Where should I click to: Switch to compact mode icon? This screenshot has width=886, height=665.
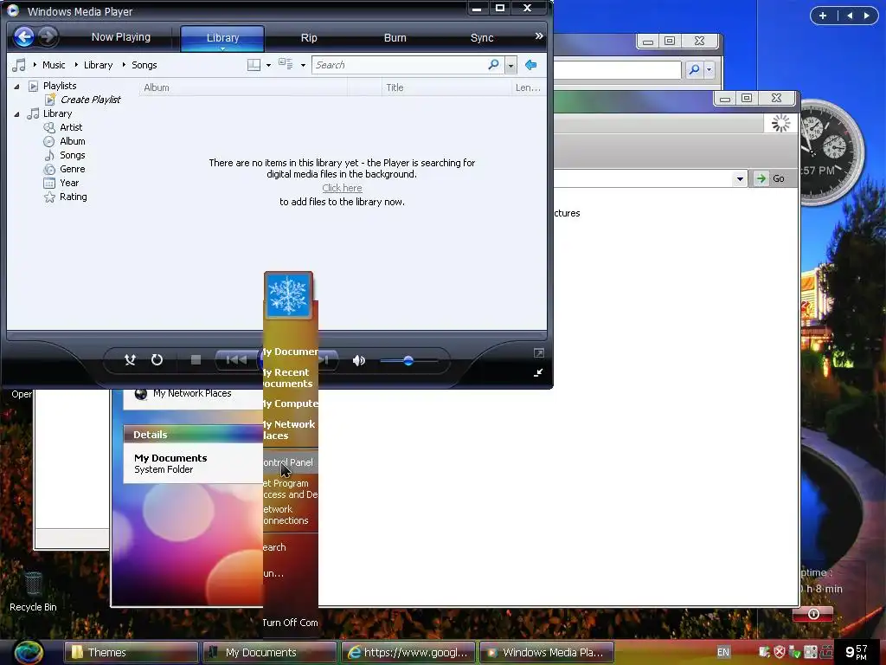pos(538,372)
